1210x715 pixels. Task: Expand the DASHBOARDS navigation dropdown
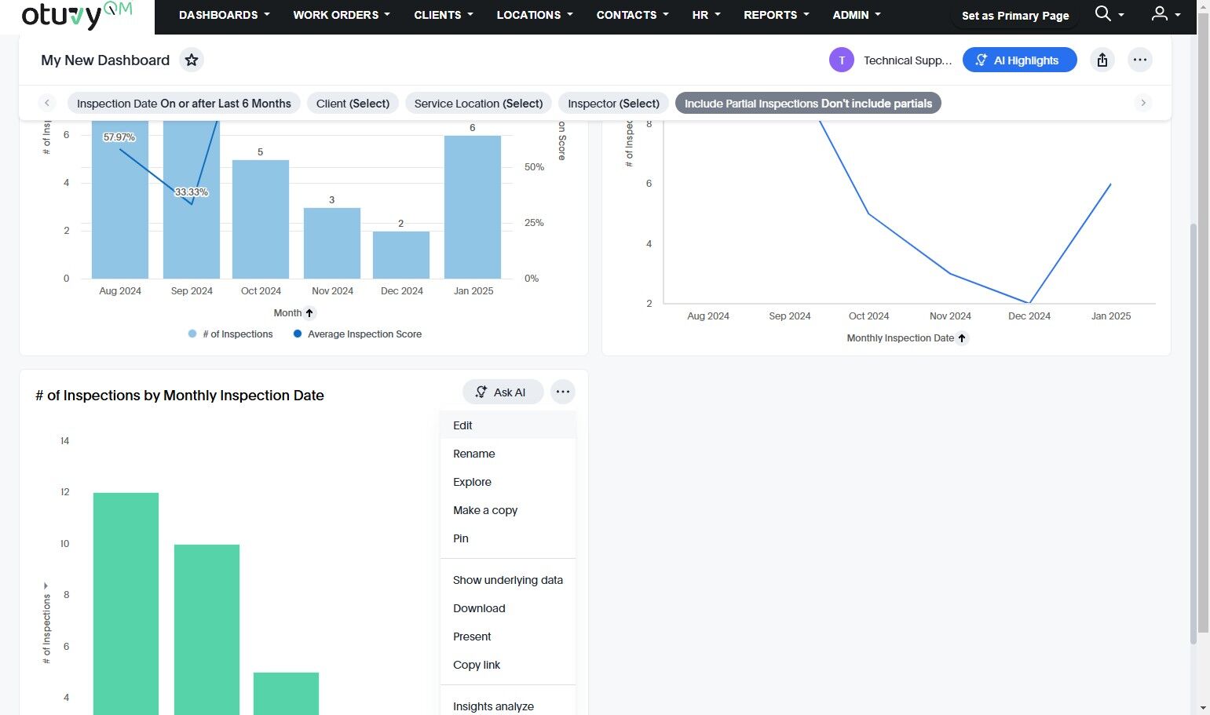225,15
